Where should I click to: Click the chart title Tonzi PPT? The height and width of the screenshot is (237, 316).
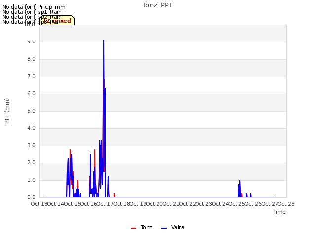point(158,5)
